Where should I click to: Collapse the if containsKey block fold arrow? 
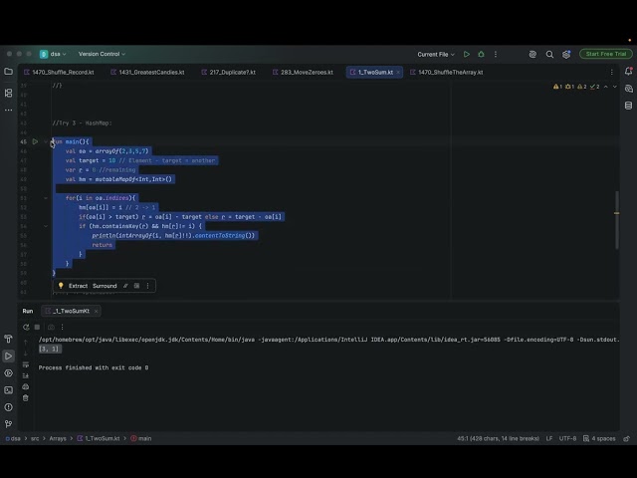click(x=46, y=226)
